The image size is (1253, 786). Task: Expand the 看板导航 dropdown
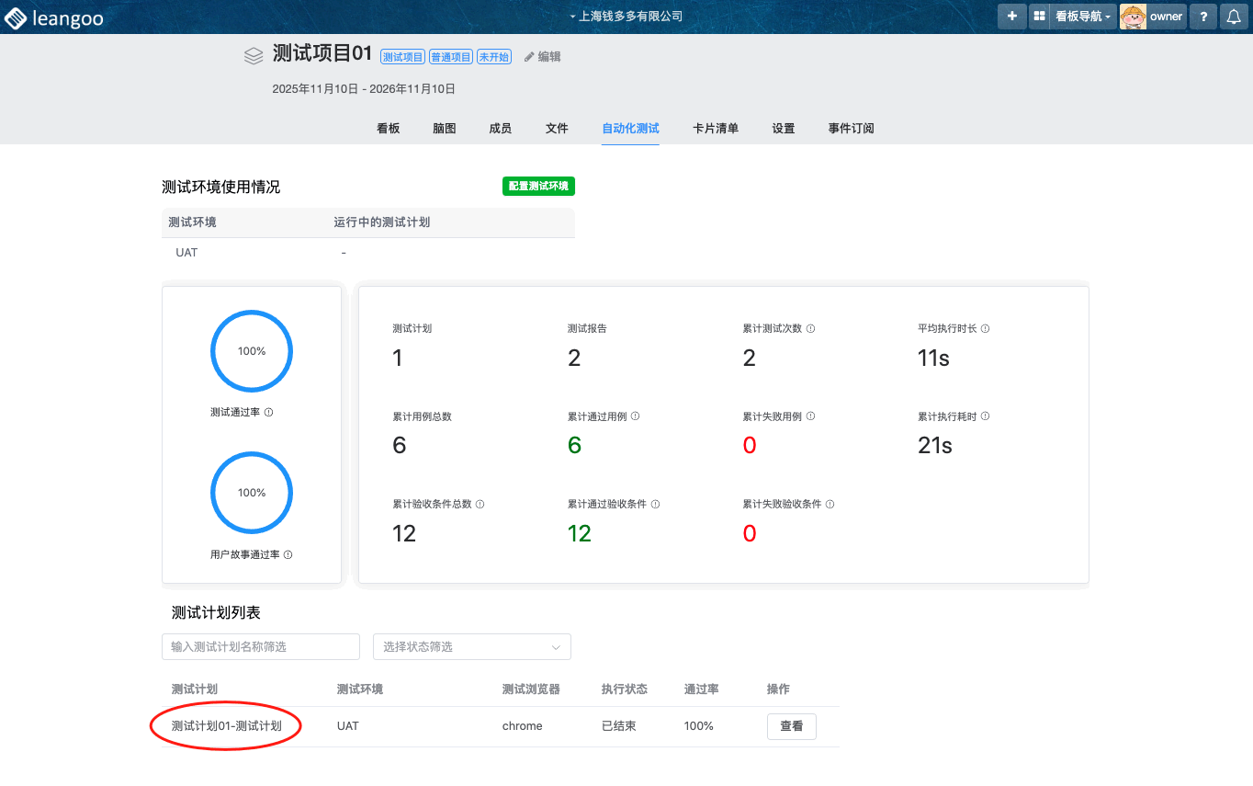(x=1084, y=17)
